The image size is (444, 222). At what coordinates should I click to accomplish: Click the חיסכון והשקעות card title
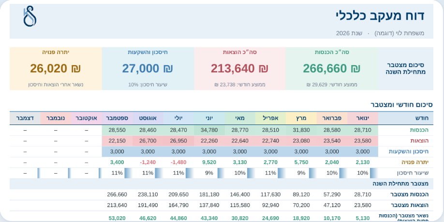[148, 52]
